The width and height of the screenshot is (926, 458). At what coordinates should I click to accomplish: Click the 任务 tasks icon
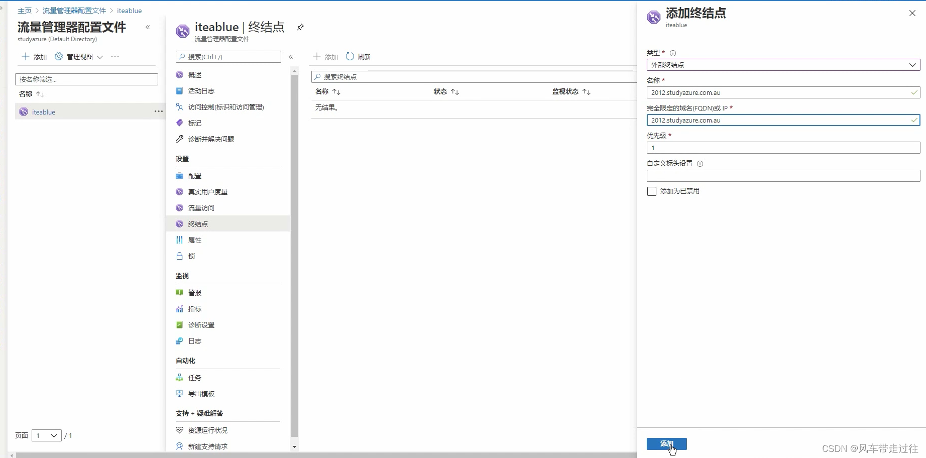[179, 378]
